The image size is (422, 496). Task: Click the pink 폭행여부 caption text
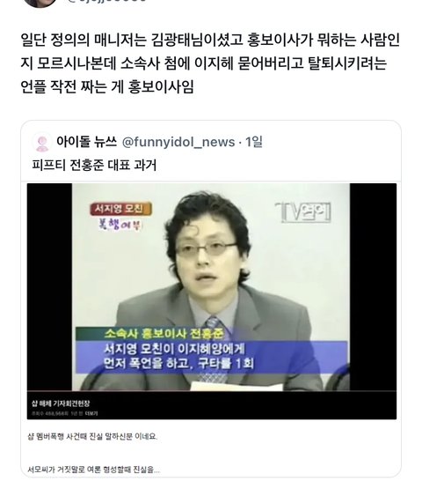(120, 225)
